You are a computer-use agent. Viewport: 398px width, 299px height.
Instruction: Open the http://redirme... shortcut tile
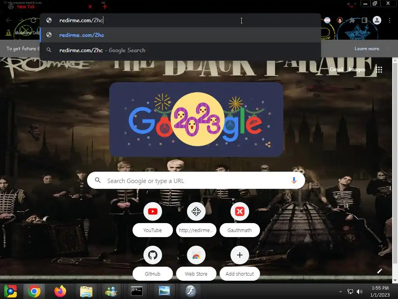196,220
